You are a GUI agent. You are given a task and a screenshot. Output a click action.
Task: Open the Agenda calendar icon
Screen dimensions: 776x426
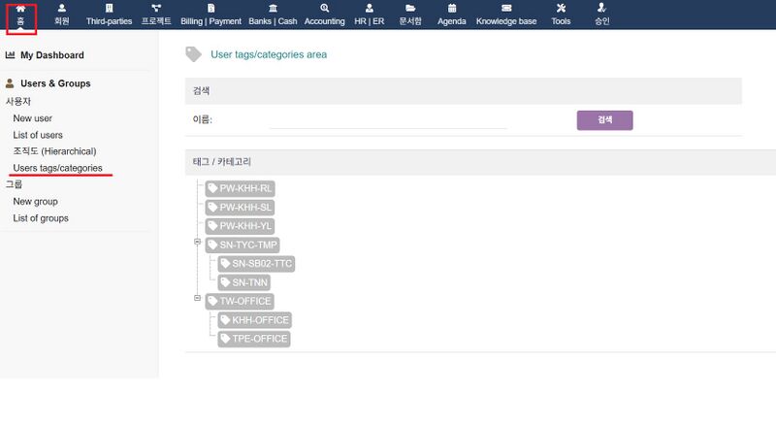[x=451, y=9]
